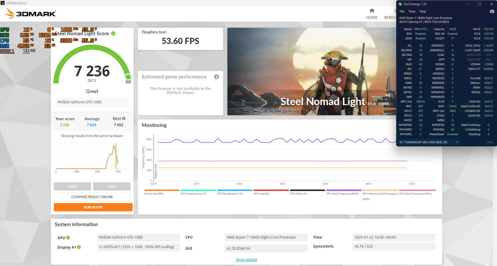Click the NVIDIA GeForce GTX 1080 score field
This screenshot has height=266, width=497.
tap(92, 102)
